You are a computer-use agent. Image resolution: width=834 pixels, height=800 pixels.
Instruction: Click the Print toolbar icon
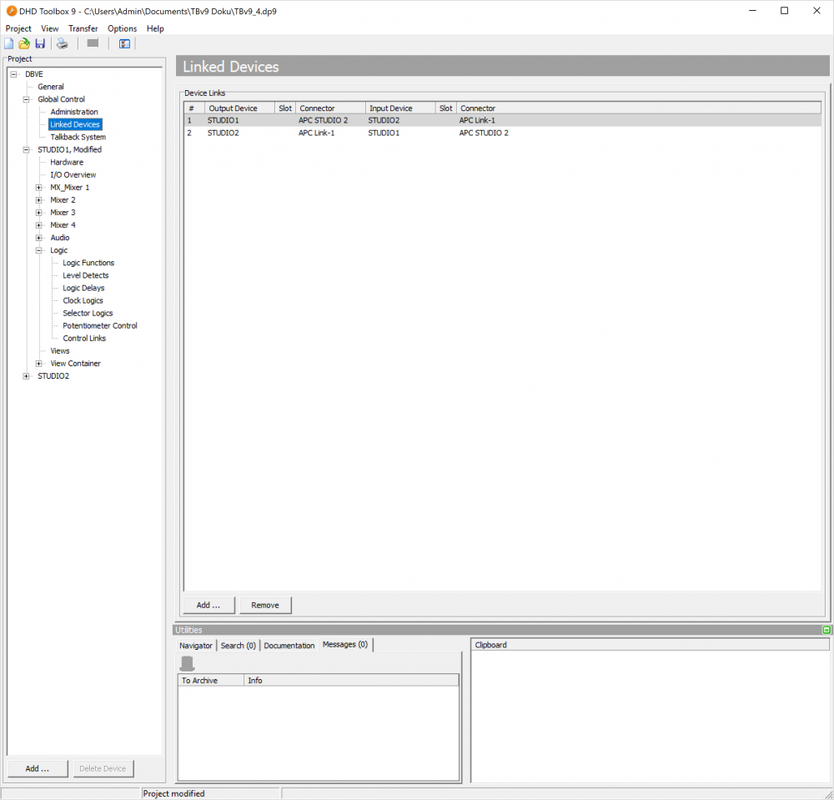[x=62, y=43]
